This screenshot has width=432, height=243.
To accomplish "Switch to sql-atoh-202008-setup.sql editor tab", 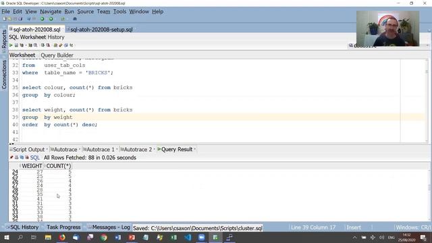I will click(x=101, y=30).
